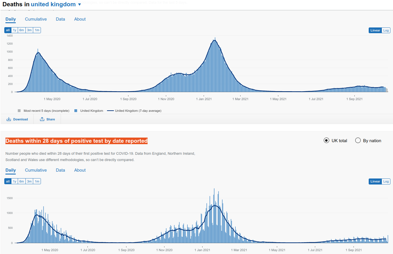The height and width of the screenshot is (254, 393).
Task: Set bottom chart range to 3m
Action: point(29,181)
